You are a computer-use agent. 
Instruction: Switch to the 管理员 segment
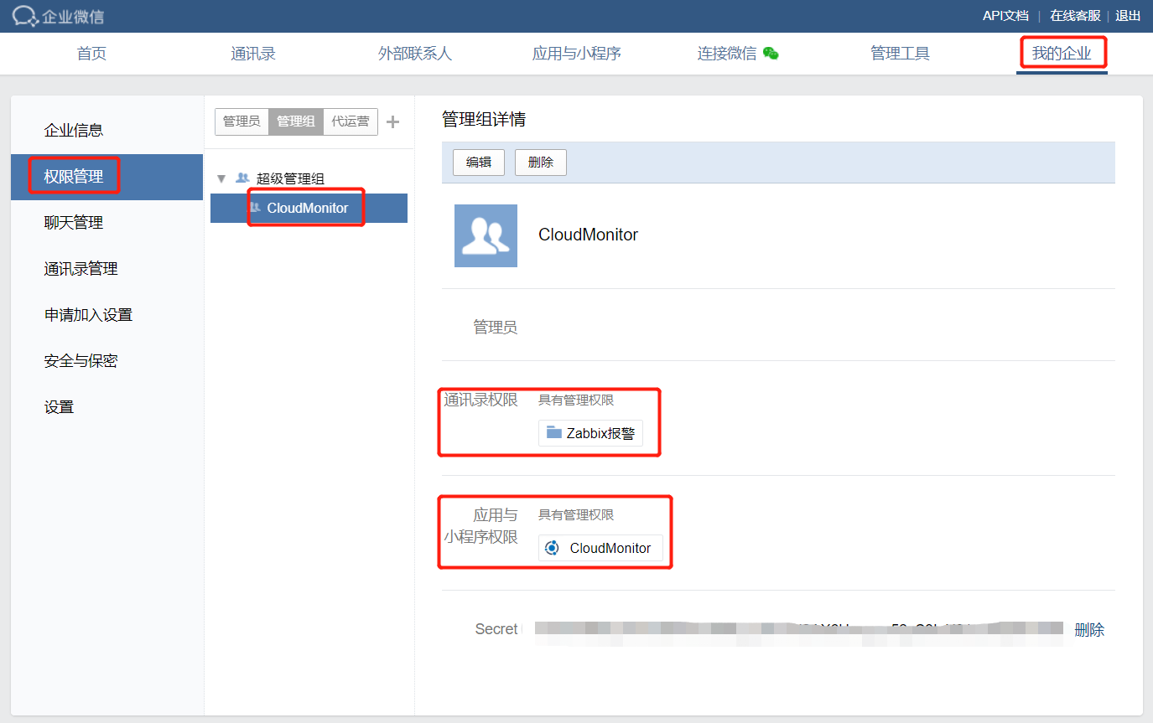click(242, 121)
